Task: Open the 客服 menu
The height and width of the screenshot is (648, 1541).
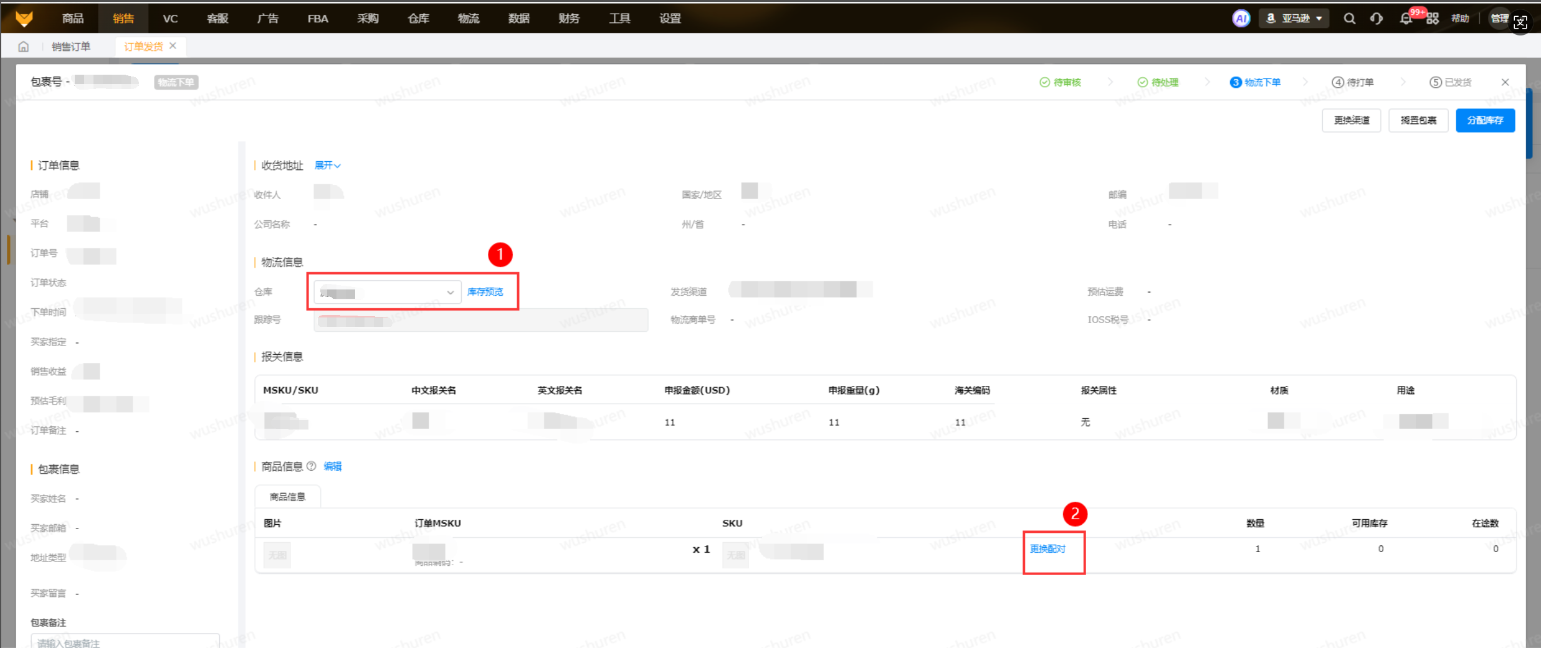Action: pyautogui.click(x=217, y=18)
